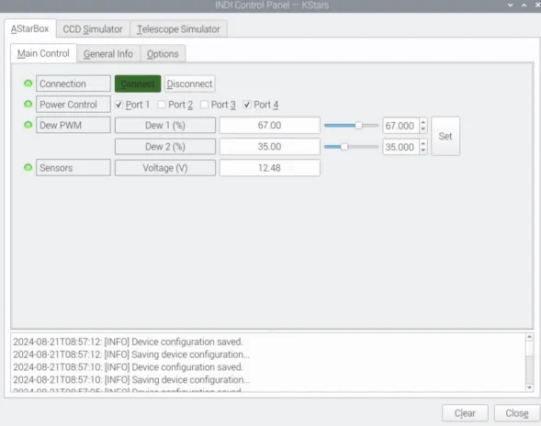Click the 67.00 Dew 1 readout
Screen dimensions: 541x426
[x=270, y=125]
